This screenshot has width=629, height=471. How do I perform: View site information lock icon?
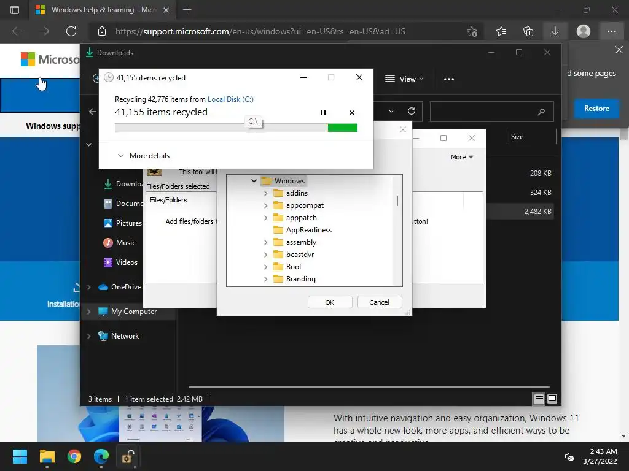(102, 31)
